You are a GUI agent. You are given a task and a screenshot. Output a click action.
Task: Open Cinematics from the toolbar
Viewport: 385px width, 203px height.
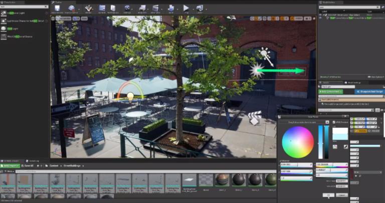tap(155, 8)
